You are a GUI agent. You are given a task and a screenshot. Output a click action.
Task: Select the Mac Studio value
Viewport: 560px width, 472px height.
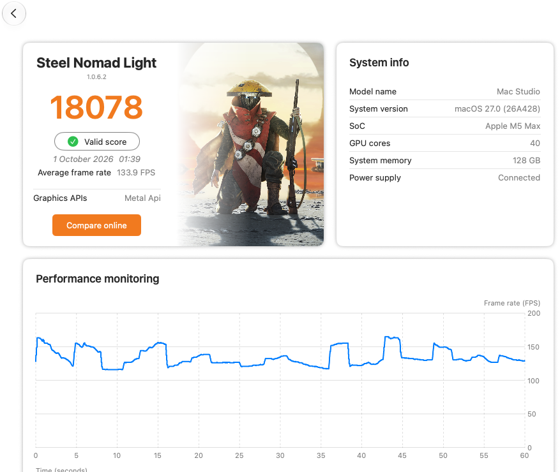518,92
